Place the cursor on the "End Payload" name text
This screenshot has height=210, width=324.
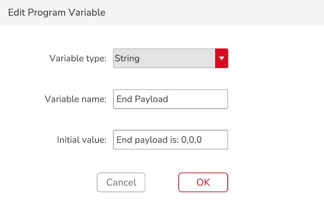point(142,100)
